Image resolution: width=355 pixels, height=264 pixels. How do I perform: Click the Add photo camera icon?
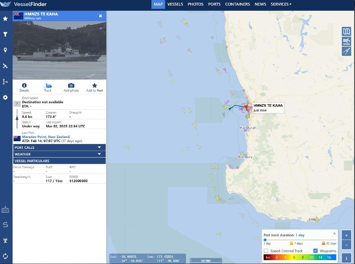(x=71, y=85)
